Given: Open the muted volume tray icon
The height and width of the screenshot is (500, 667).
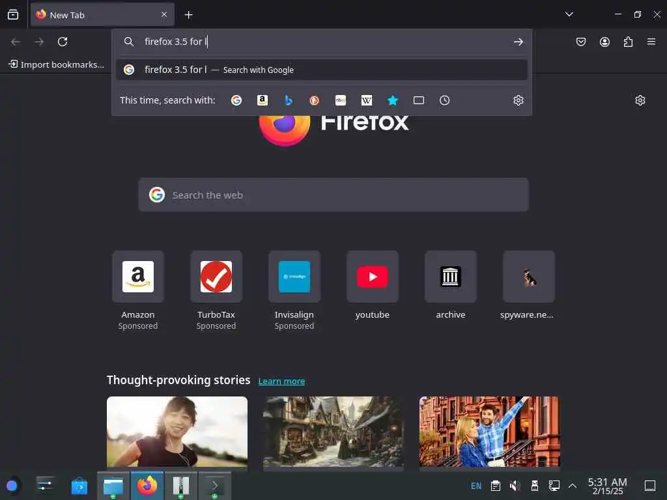Looking at the screenshot, I should (x=515, y=486).
